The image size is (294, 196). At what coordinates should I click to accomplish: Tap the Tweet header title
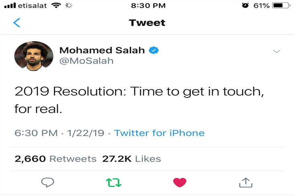[x=147, y=23]
